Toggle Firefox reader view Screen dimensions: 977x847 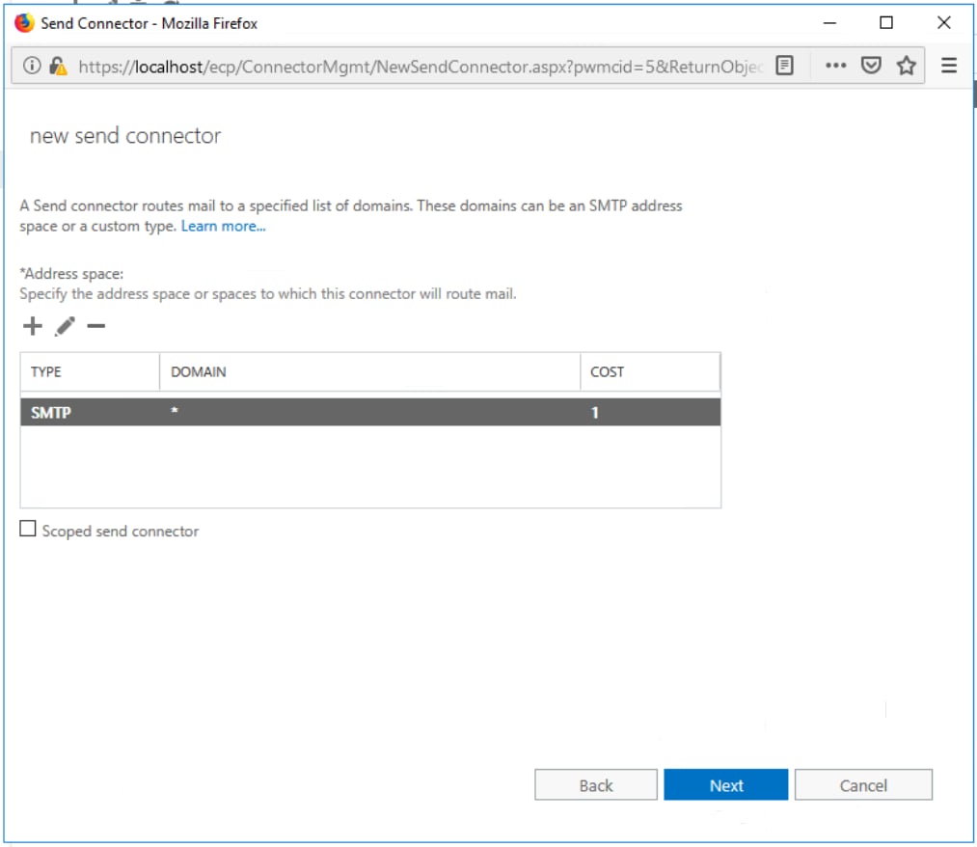coord(784,66)
